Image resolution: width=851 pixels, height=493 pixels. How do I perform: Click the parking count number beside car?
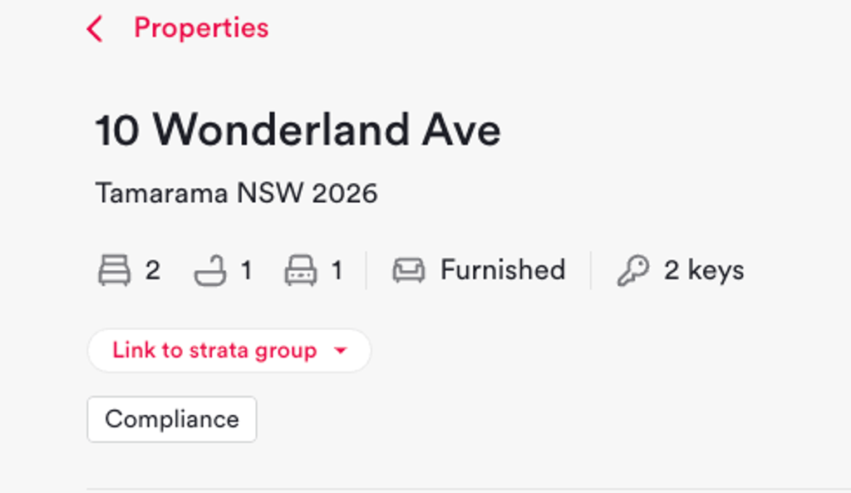(337, 270)
